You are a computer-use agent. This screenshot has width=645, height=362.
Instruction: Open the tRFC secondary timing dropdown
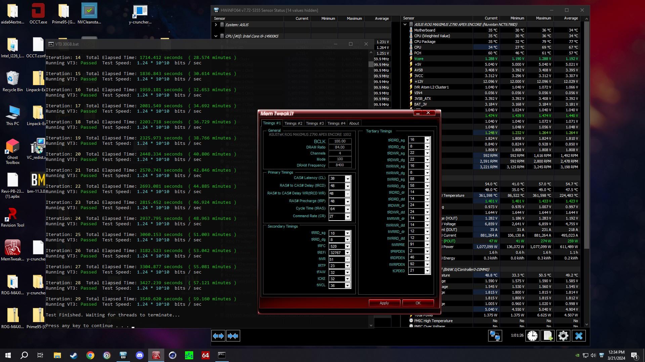pyautogui.click(x=348, y=246)
